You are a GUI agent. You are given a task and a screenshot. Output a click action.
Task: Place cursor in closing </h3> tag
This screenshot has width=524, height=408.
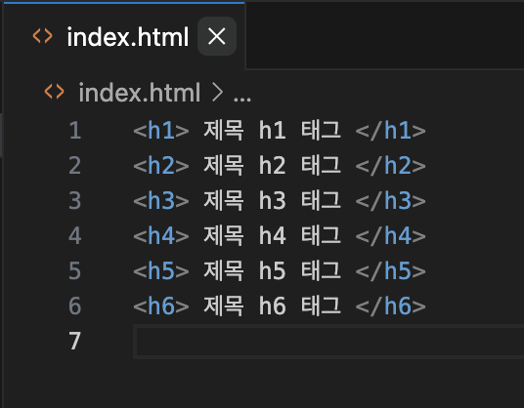coord(390,200)
